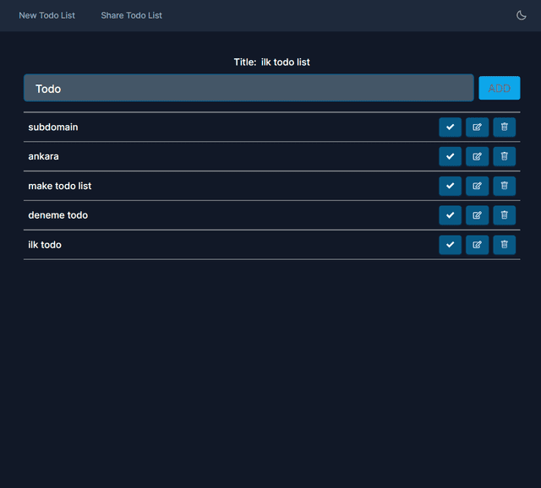Viewport: 541px width, 488px height.
Task: Complete the 'make todo list' item
Action: tap(450, 186)
